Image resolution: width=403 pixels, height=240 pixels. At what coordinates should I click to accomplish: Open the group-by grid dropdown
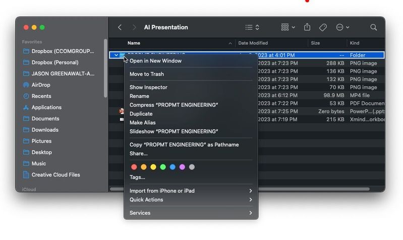click(288, 27)
